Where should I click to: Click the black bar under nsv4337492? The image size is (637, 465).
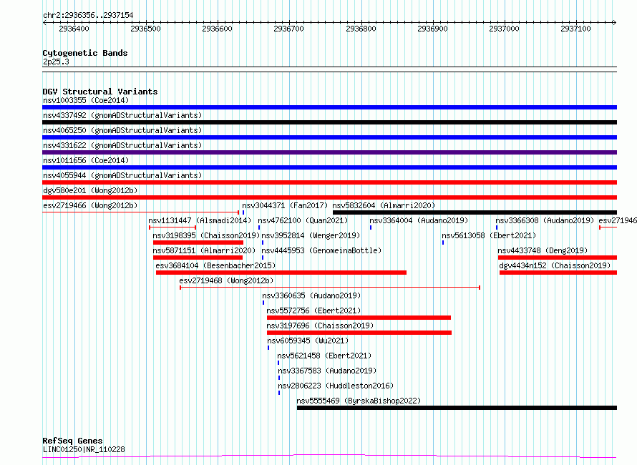pos(329,122)
